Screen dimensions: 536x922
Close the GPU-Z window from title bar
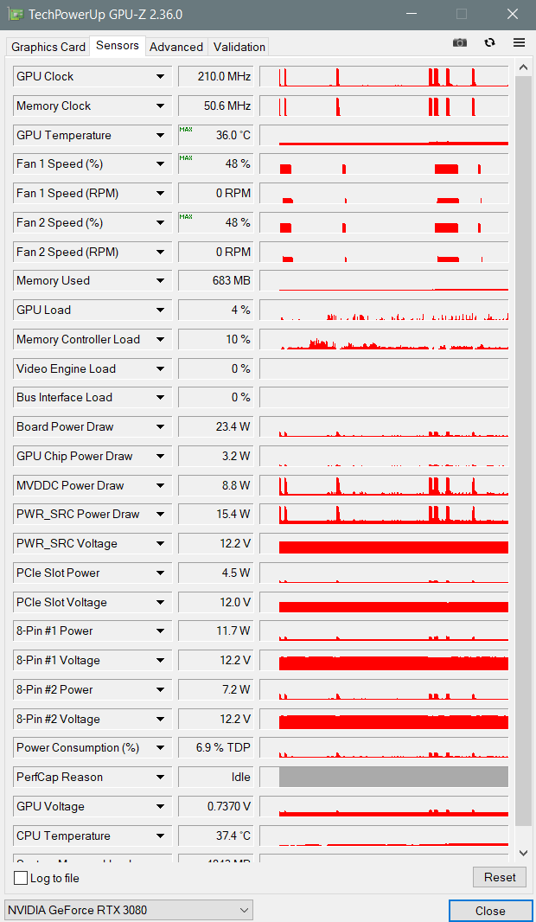tap(513, 14)
